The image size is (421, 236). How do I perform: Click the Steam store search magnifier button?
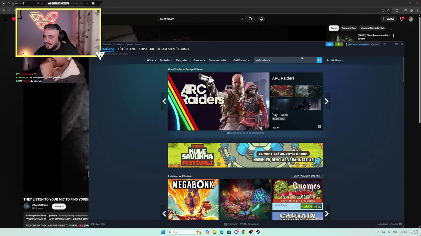[x=319, y=60]
